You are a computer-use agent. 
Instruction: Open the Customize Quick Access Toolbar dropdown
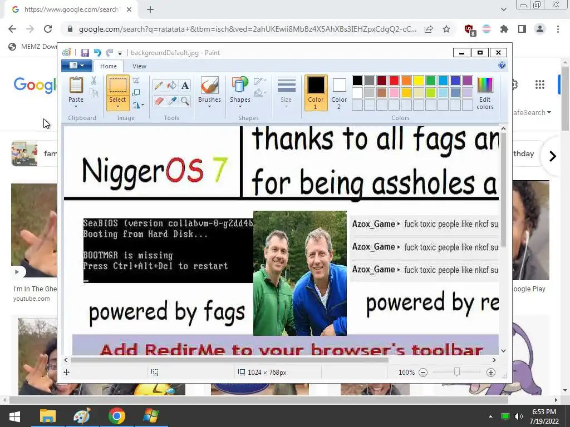(120, 53)
